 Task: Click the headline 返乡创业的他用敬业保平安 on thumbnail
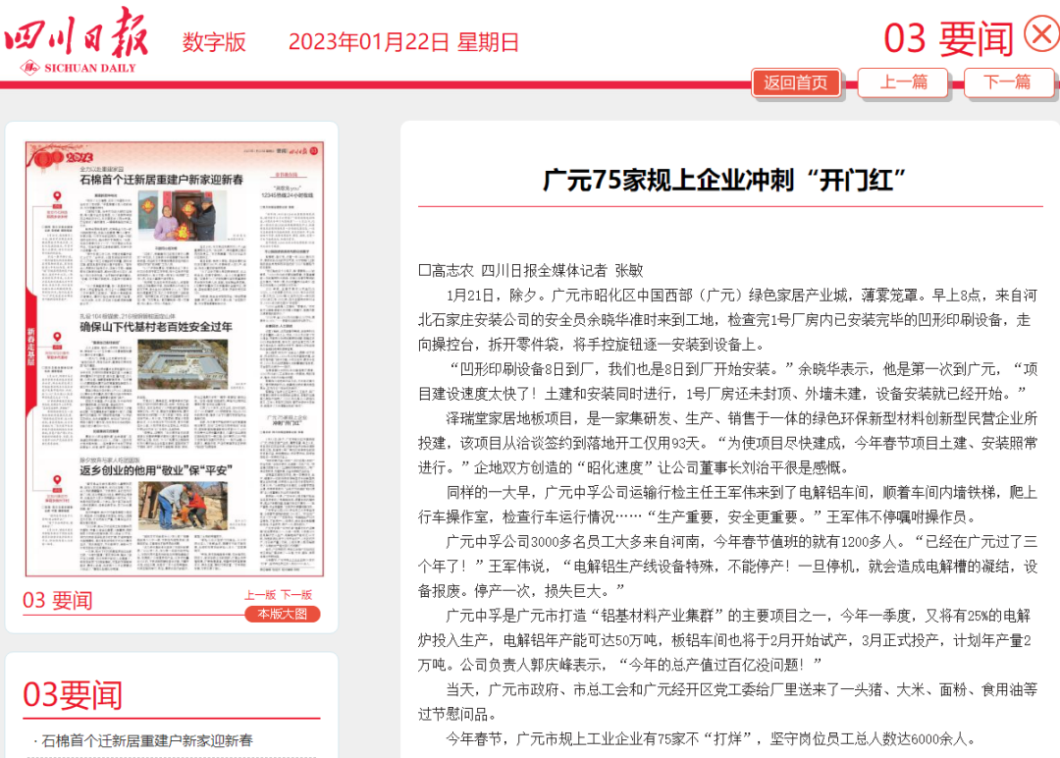156,470
